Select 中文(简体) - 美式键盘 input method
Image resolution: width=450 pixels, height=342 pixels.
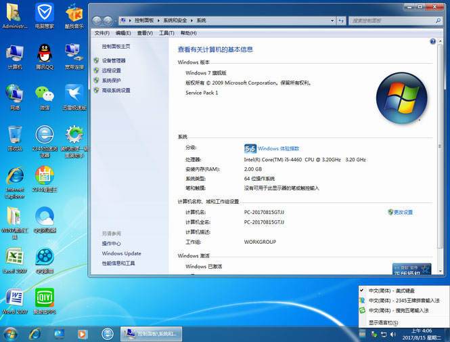point(404,291)
